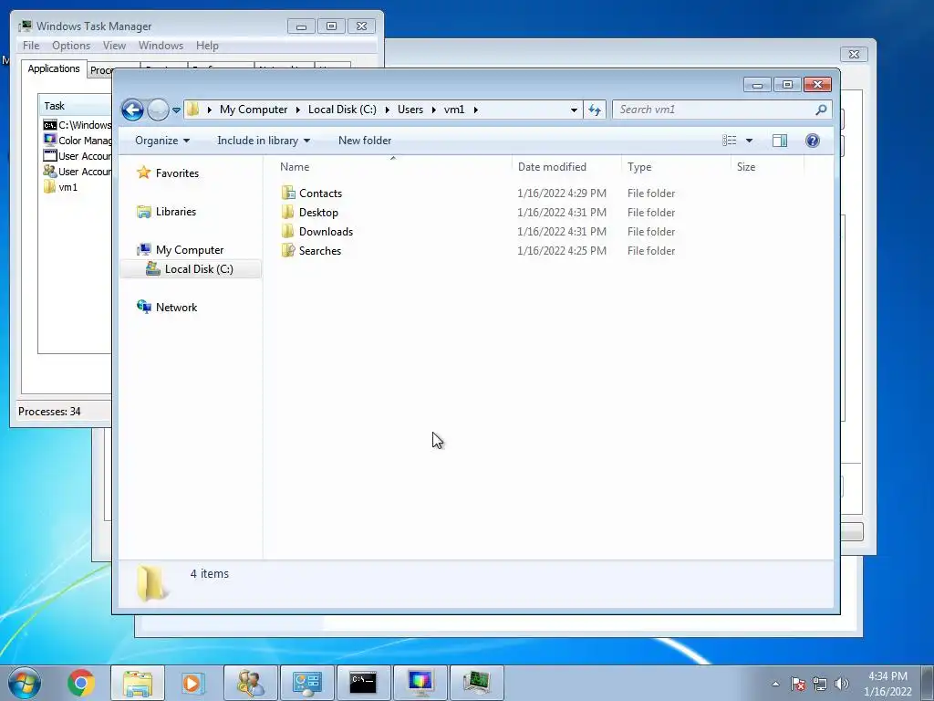Image resolution: width=934 pixels, height=701 pixels.
Task: Open the Organize menu
Action: pos(162,141)
